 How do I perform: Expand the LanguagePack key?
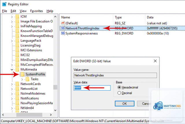pyautogui.click(x=12, y=41)
